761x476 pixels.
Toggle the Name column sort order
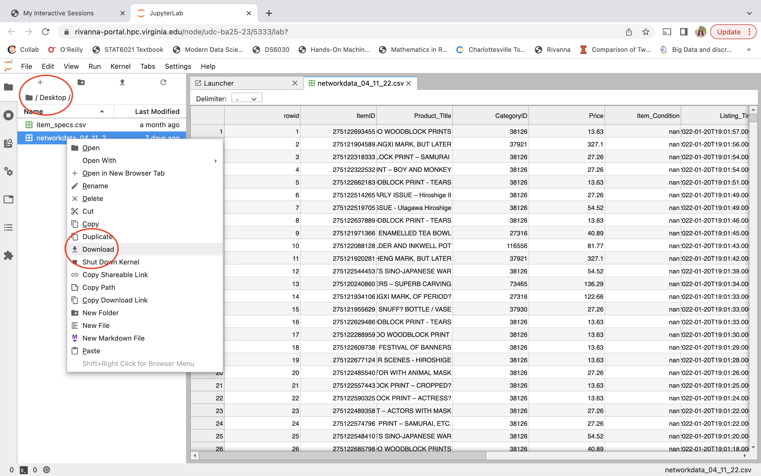coord(66,111)
